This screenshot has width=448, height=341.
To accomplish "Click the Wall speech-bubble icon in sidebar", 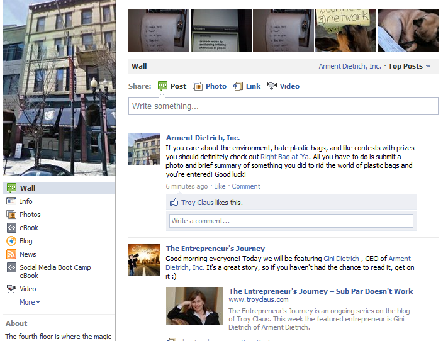I will (x=11, y=188).
